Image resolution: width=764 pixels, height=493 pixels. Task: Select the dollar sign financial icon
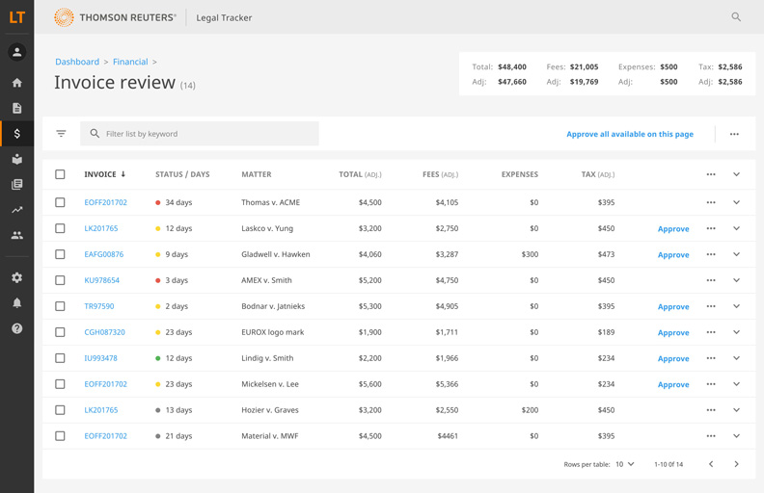16,134
